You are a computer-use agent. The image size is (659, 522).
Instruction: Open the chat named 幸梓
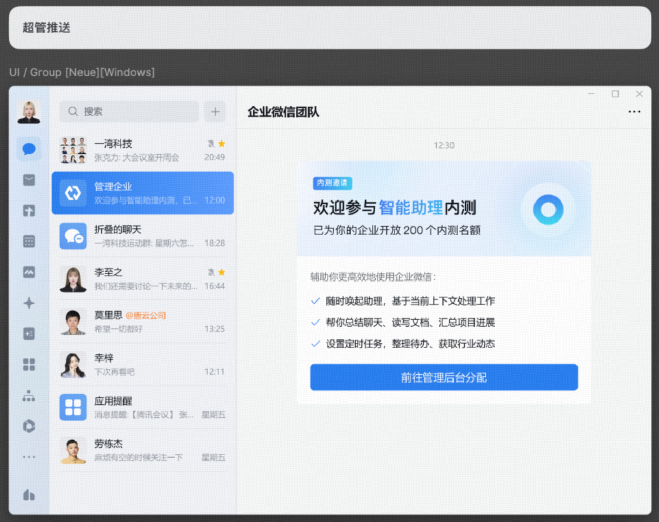104,358
